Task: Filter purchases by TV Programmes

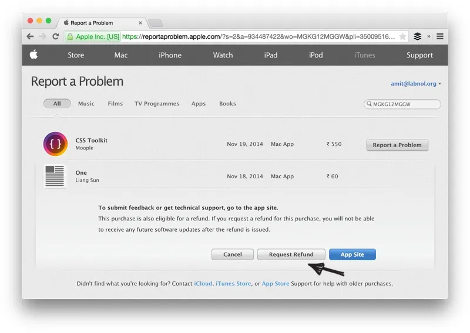Action: tap(157, 104)
